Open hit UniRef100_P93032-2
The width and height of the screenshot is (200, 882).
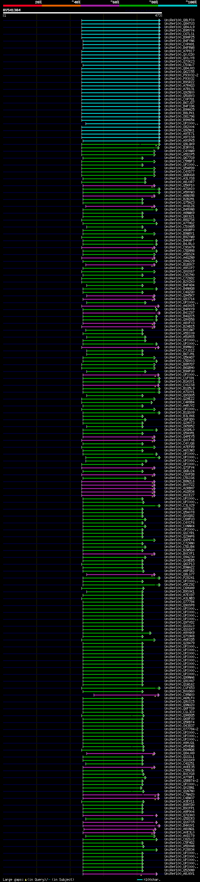181,75
